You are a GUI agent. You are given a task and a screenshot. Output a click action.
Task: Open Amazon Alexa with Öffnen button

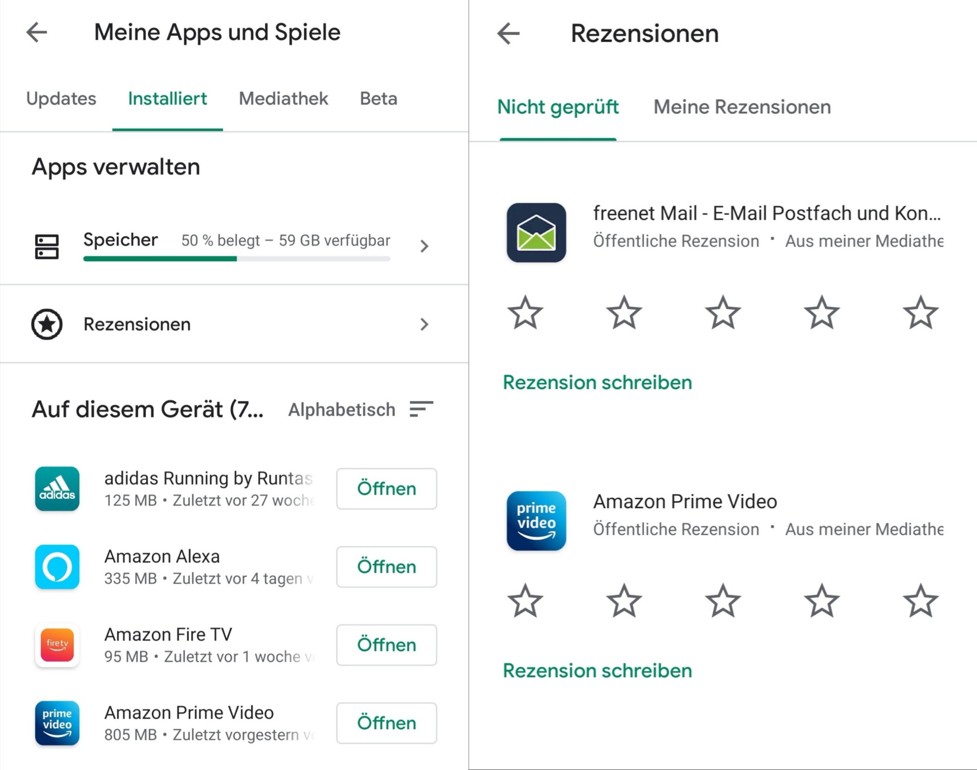coord(387,567)
